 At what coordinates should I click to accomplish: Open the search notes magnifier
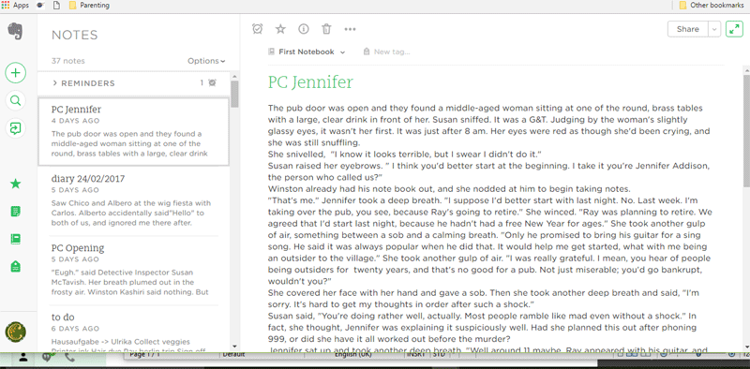(x=15, y=101)
